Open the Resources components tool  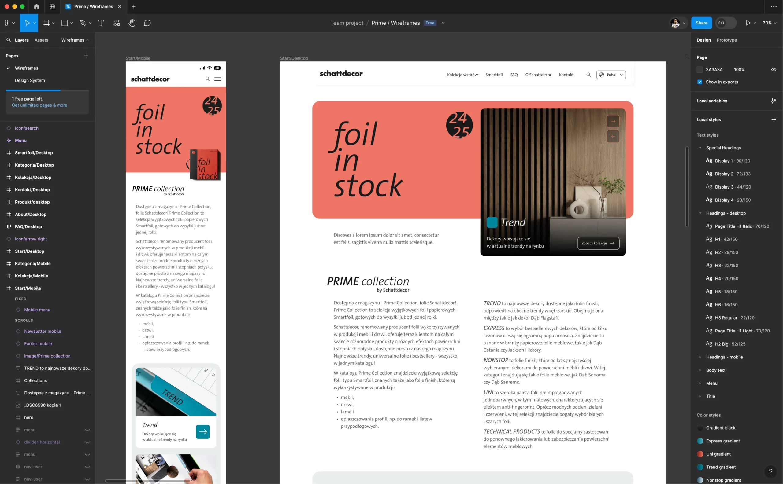(x=117, y=23)
